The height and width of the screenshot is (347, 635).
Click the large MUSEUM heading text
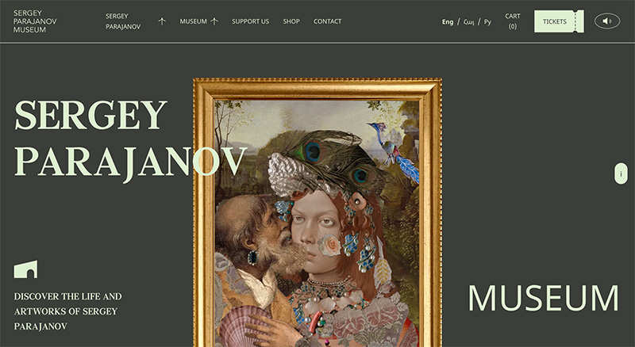point(543,299)
